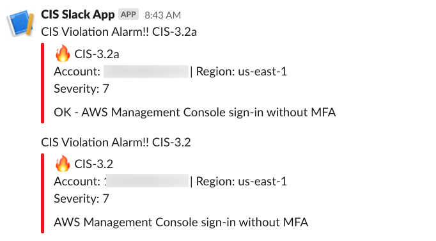Click the 8:43 AM message timestamp
The width and height of the screenshot is (436, 241).
click(162, 15)
